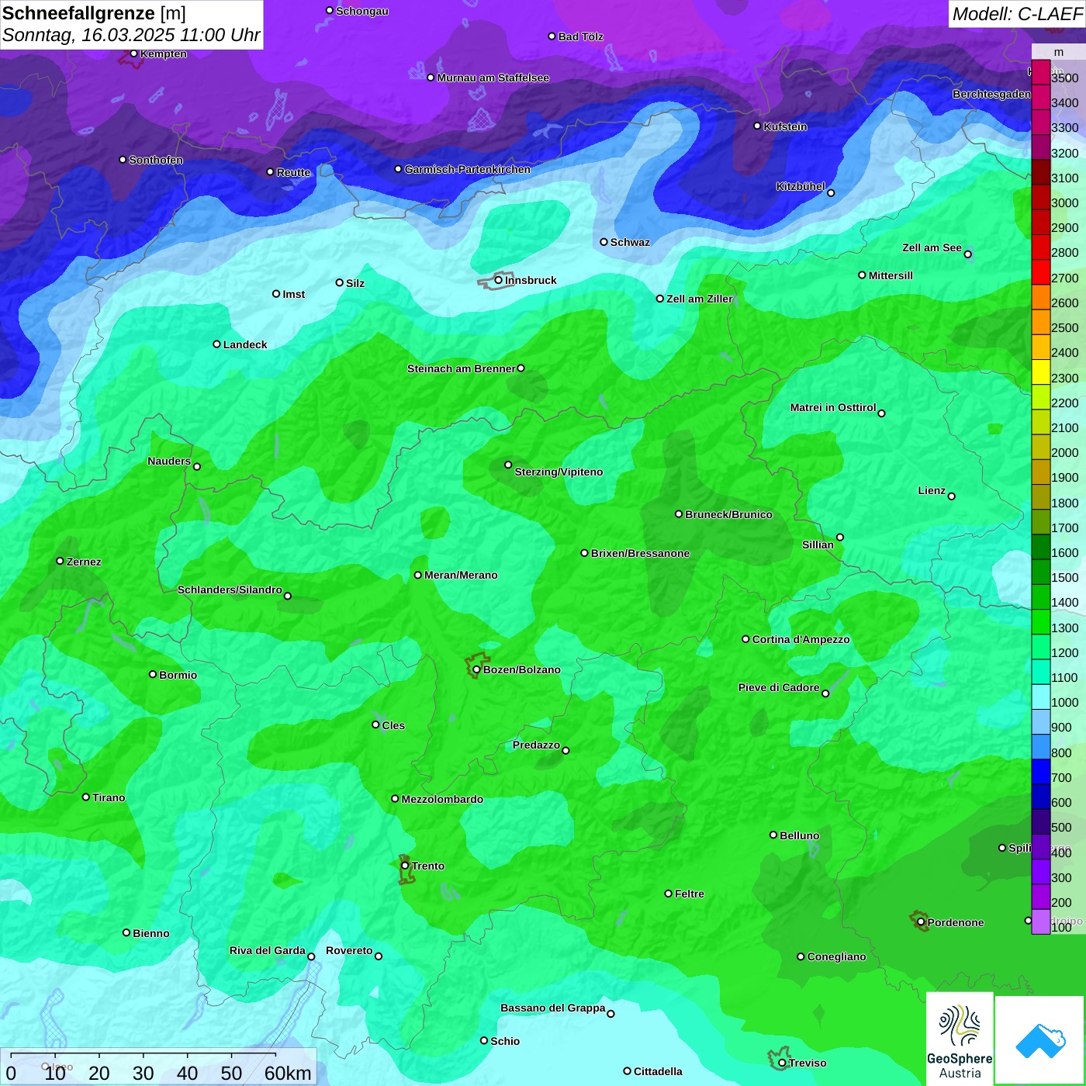Click the 2300 legend value
The height and width of the screenshot is (1086, 1086).
pyautogui.click(x=1064, y=379)
